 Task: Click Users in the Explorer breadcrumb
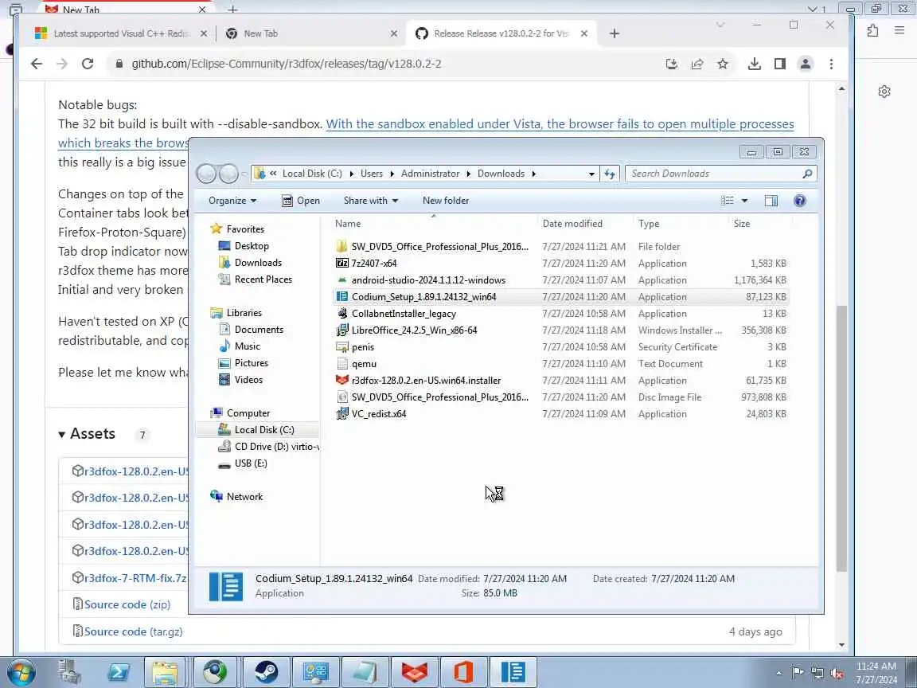point(372,174)
